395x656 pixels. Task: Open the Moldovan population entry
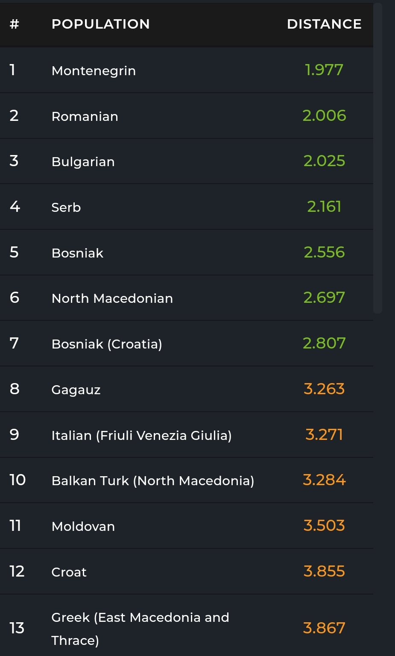coord(83,526)
